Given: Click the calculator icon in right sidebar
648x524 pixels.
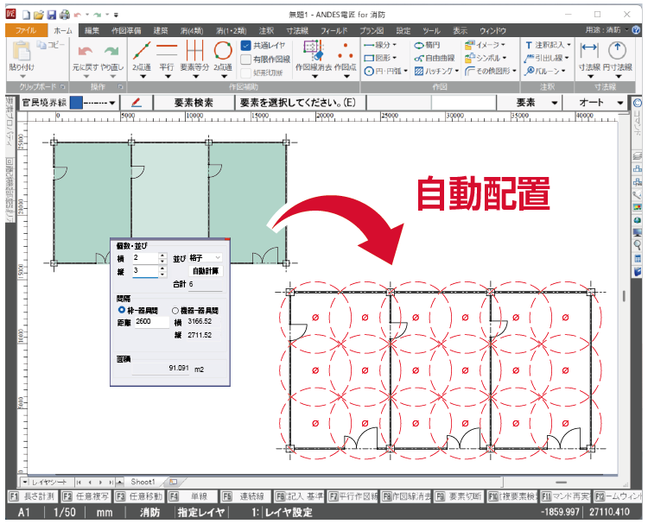Looking at the screenshot, I should 638,258.
